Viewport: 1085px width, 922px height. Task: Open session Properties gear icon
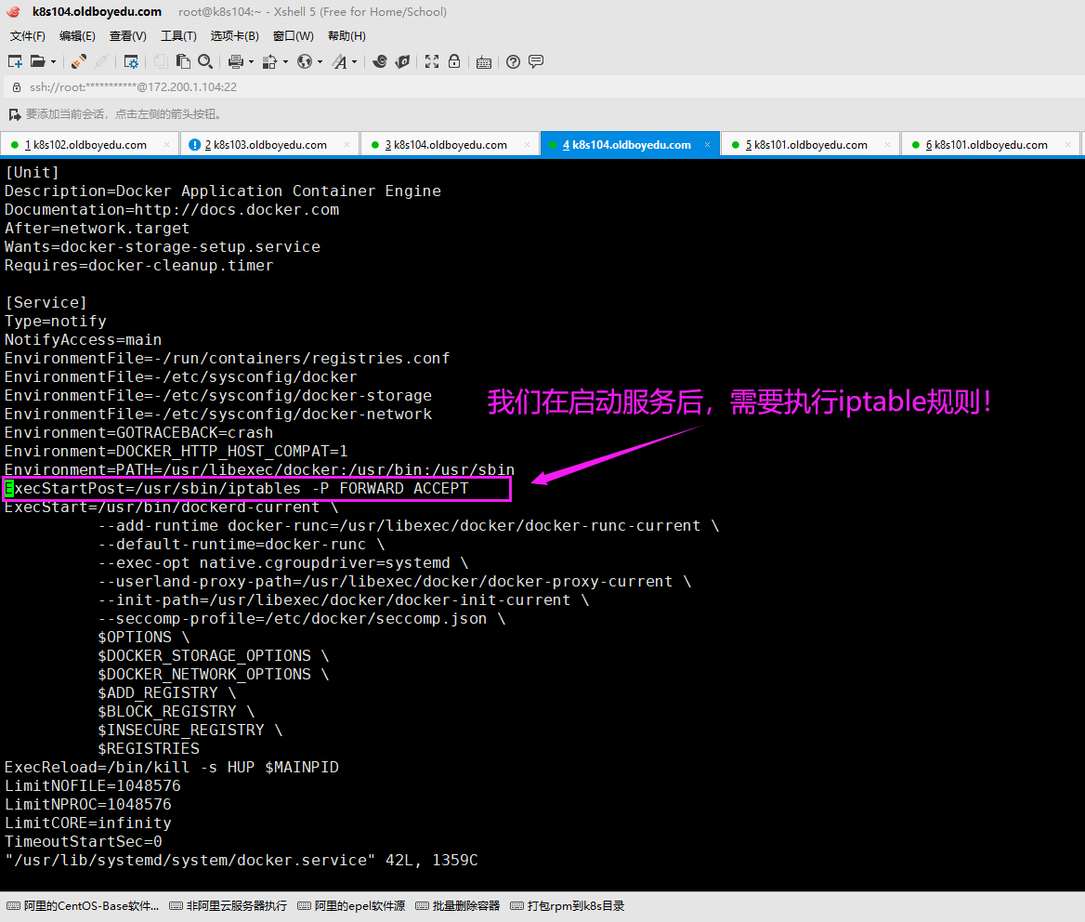(x=131, y=62)
